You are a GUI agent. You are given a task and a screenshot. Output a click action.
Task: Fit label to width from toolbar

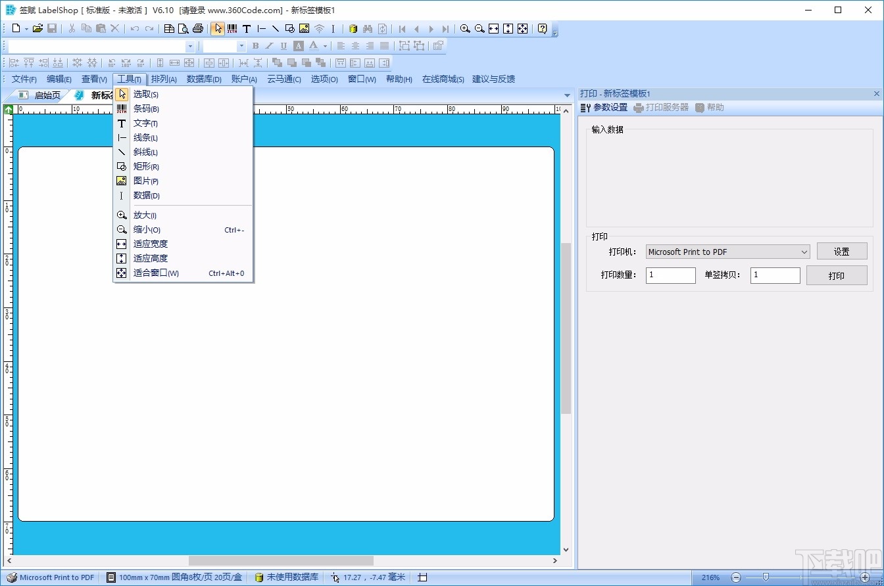494,28
